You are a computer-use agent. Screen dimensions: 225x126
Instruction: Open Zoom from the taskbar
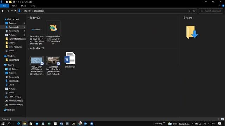point(92,124)
